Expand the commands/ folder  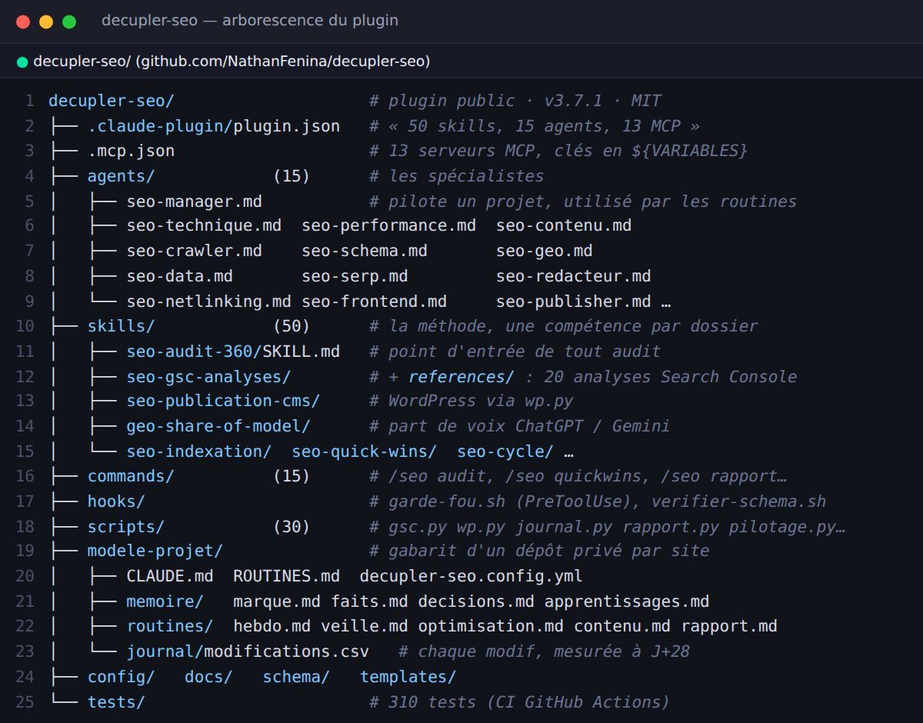click(131, 476)
